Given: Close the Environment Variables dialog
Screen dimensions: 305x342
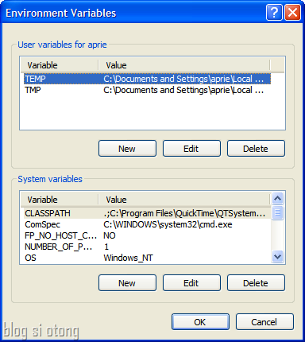Looking at the screenshot, I should click(292, 13).
